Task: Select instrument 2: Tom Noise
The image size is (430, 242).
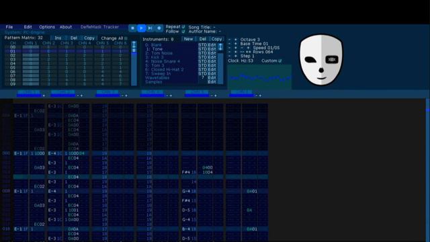Action: [x=159, y=53]
